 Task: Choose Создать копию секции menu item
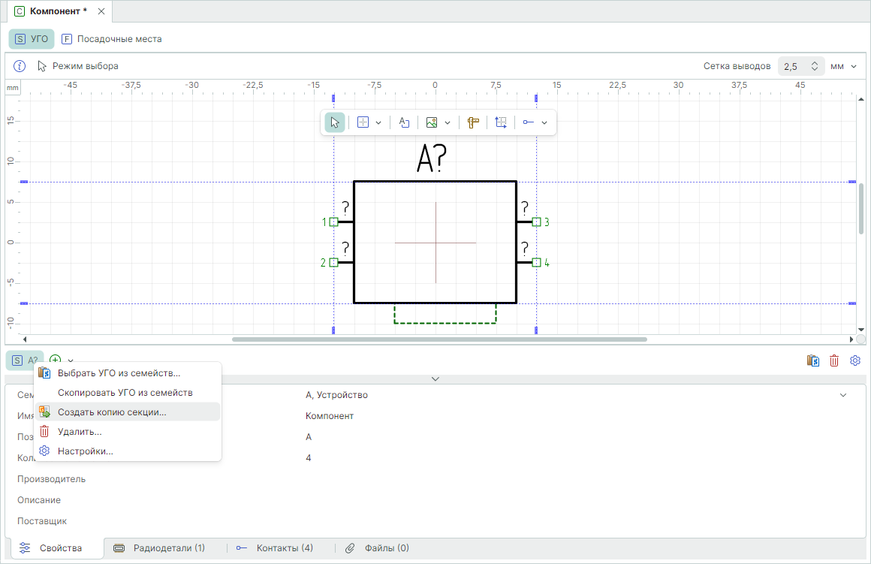(112, 412)
